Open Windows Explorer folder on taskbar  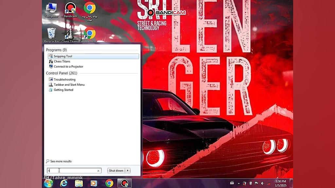click(x=79, y=183)
